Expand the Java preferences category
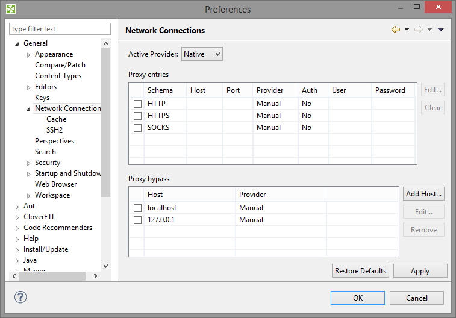The height and width of the screenshot is (318, 456). click(x=17, y=260)
